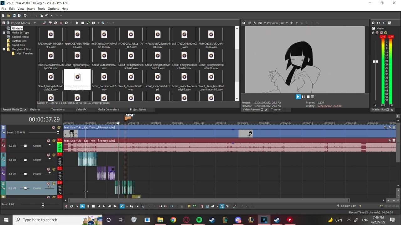Save the project with the floppy disk icon
This screenshot has height=225, width=401.
coord(14,15)
